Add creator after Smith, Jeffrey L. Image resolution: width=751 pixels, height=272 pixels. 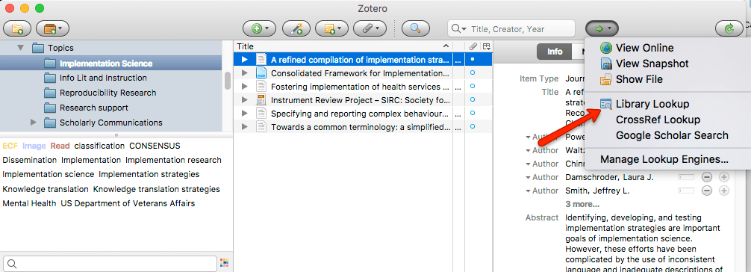coord(723,191)
